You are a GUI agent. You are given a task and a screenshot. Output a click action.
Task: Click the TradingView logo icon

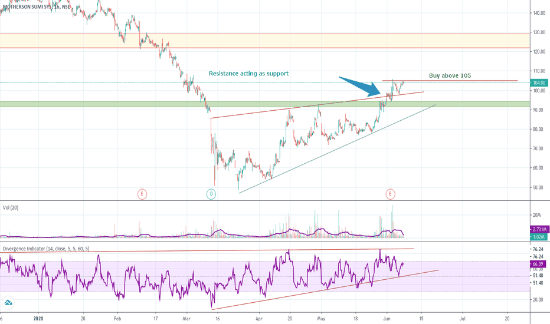click(8, 302)
